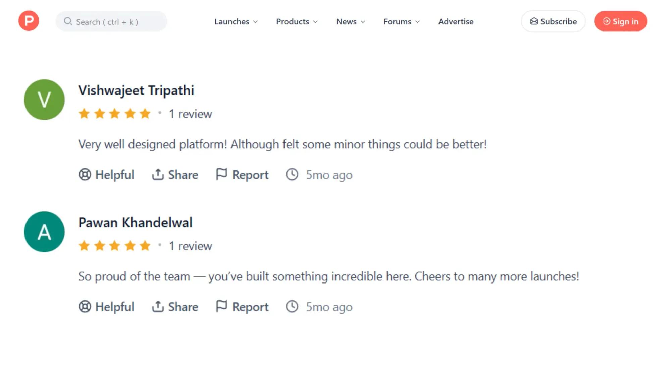Mark Vishwajeet Tripathi's review as Helpful
The width and height of the screenshot is (671, 377).
[106, 175]
